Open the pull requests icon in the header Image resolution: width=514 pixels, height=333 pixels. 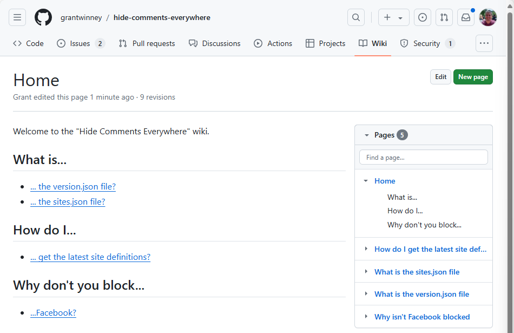pyautogui.click(x=444, y=17)
